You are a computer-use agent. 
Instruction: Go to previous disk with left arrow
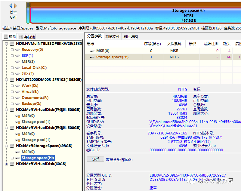(x=11, y=6)
